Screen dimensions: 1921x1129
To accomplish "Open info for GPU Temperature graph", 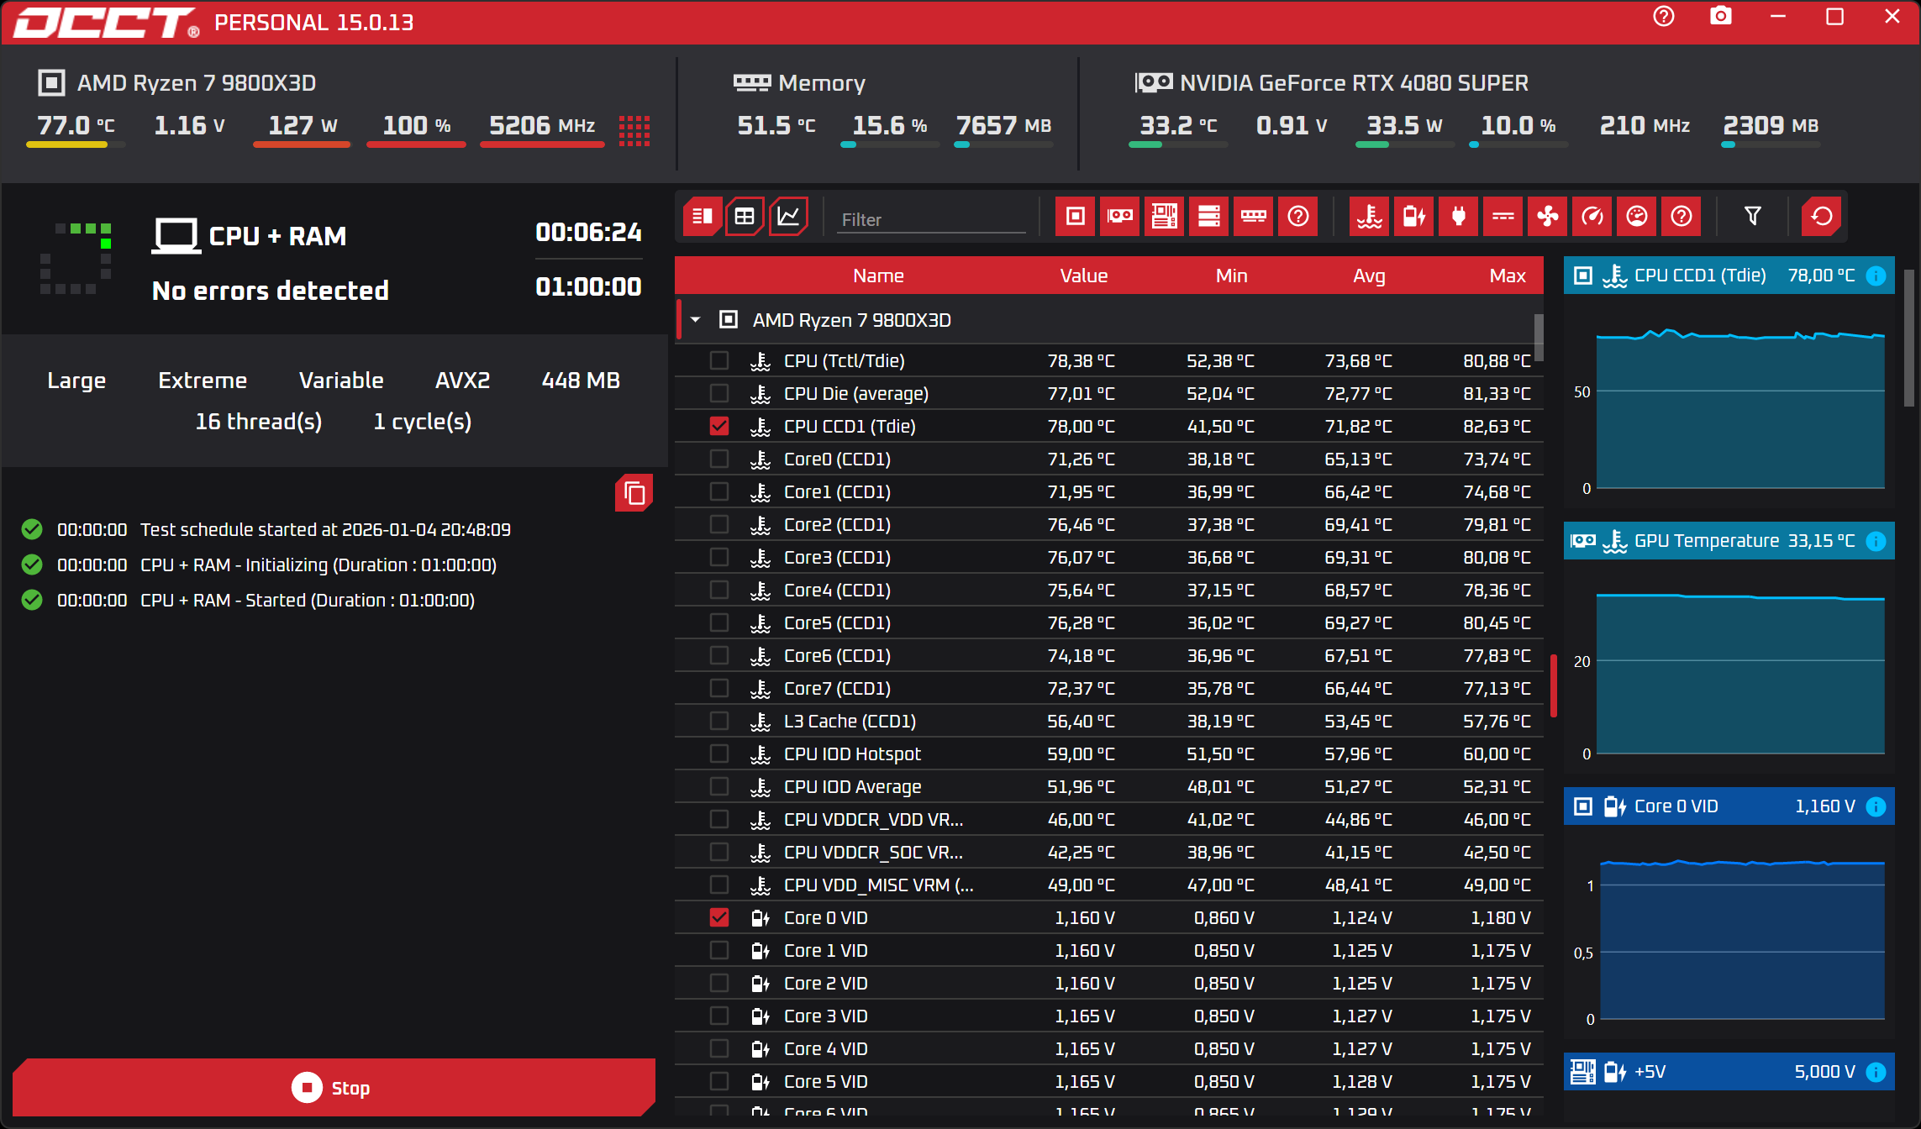I will click(1876, 542).
